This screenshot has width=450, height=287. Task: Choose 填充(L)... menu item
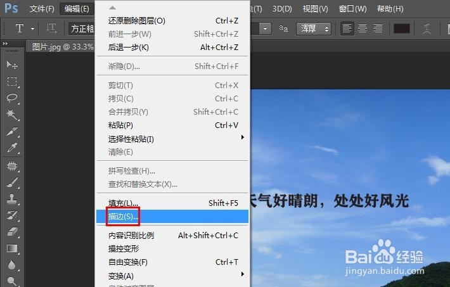[x=172, y=203]
